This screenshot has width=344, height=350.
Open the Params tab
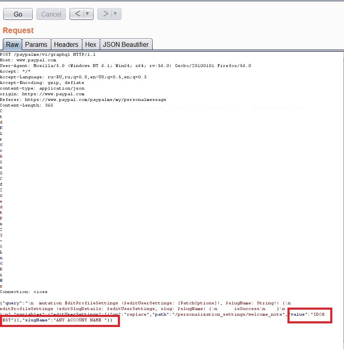pos(36,44)
